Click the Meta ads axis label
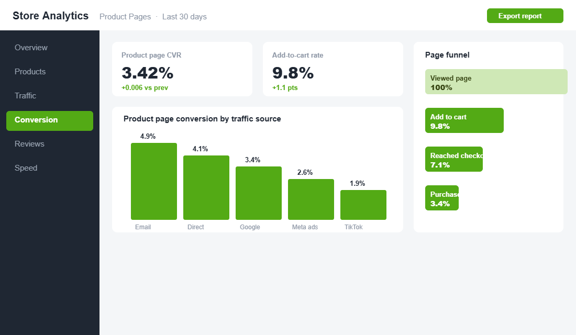This screenshot has width=576, height=335. (305, 227)
